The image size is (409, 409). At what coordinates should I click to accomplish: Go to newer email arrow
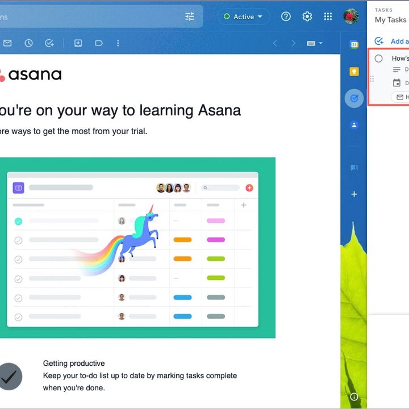[275, 43]
